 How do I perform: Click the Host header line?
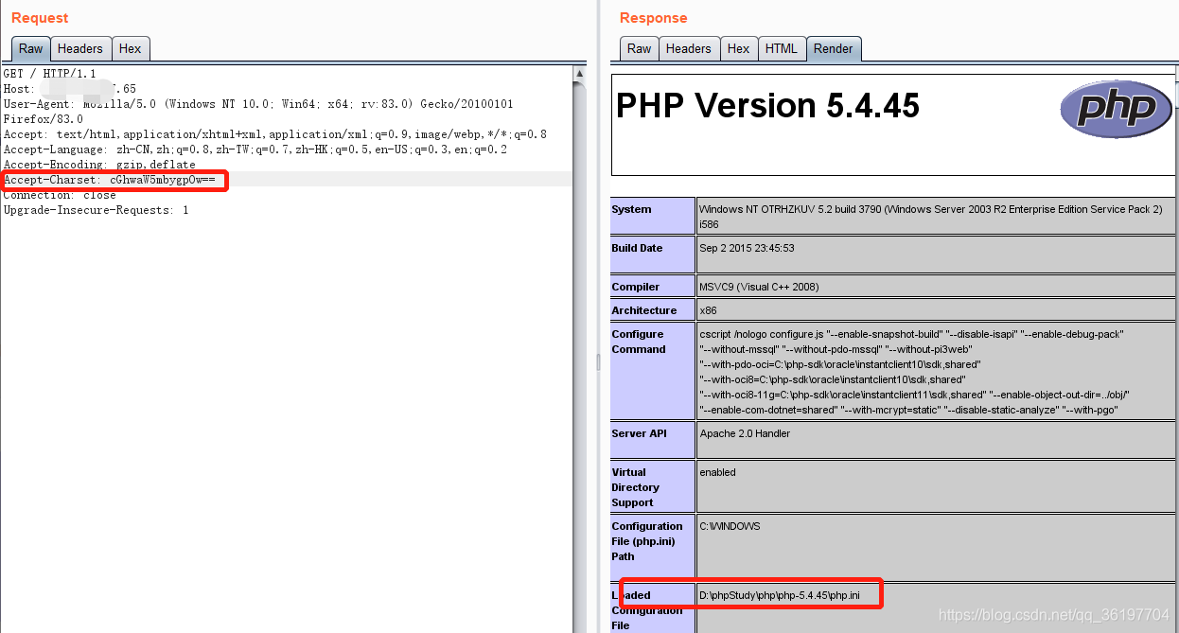pyautogui.click(x=70, y=89)
